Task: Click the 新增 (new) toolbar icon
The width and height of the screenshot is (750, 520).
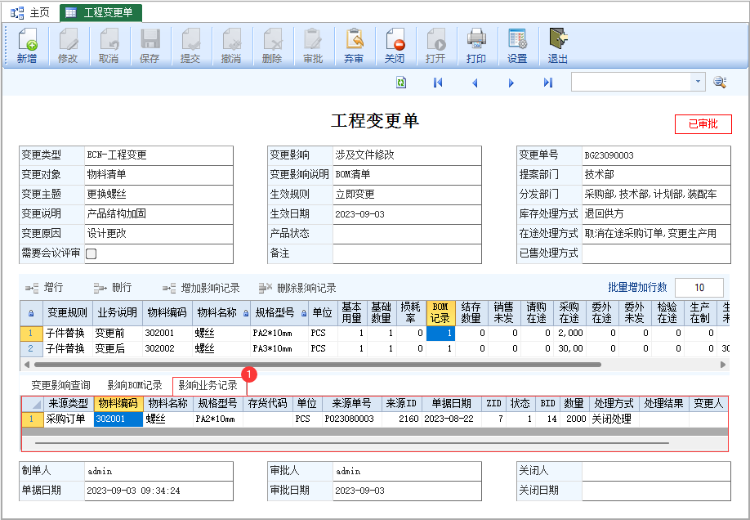Action: tap(27, 46)
